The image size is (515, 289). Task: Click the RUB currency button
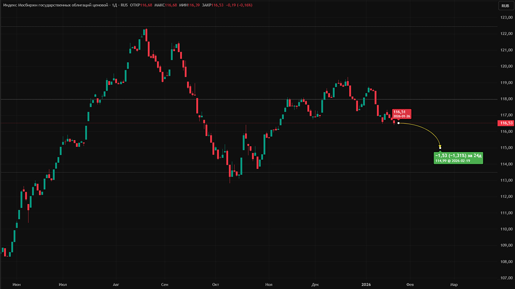[505, 6]
